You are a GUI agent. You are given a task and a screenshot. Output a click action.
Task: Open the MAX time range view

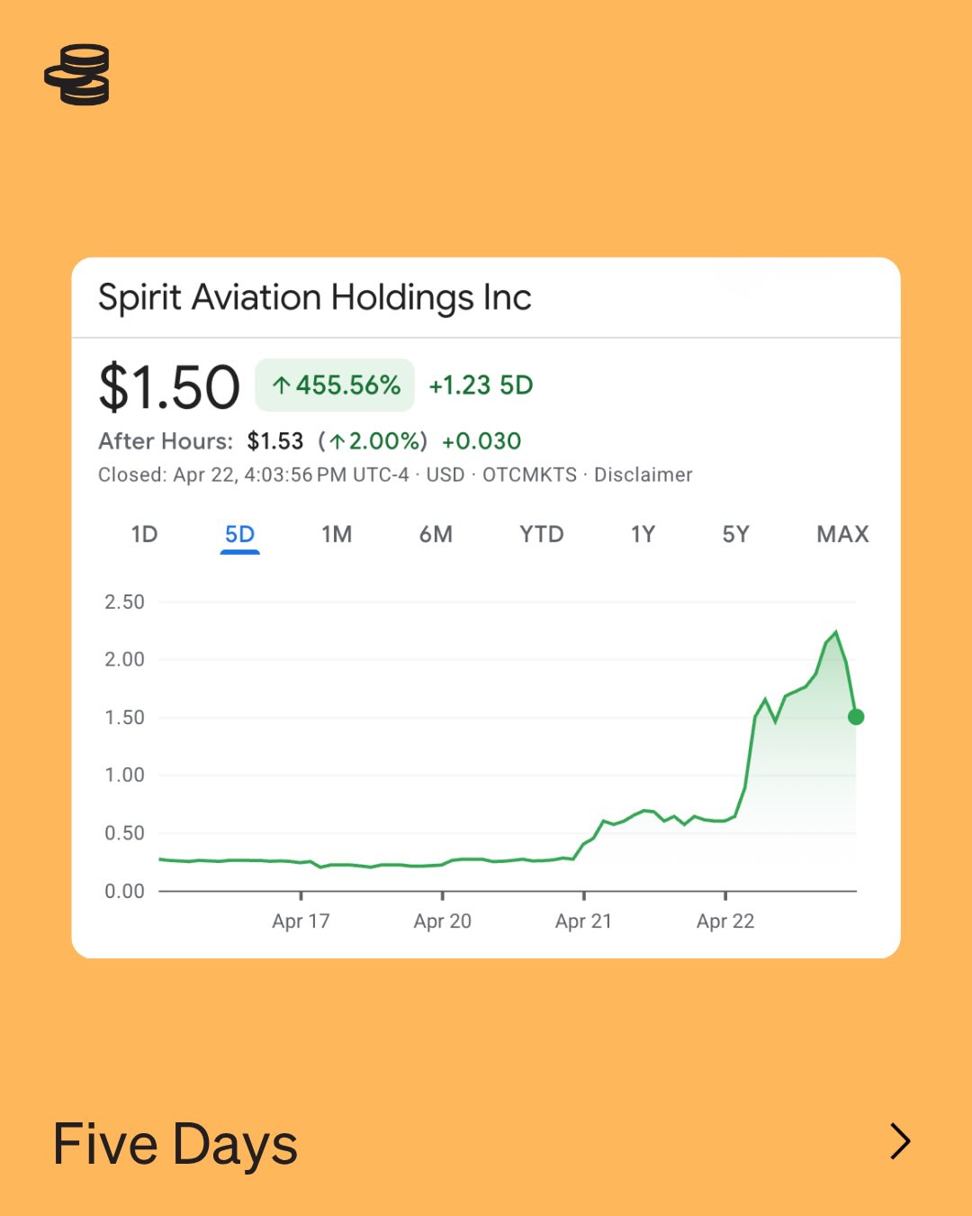click(x=842, y=534)
